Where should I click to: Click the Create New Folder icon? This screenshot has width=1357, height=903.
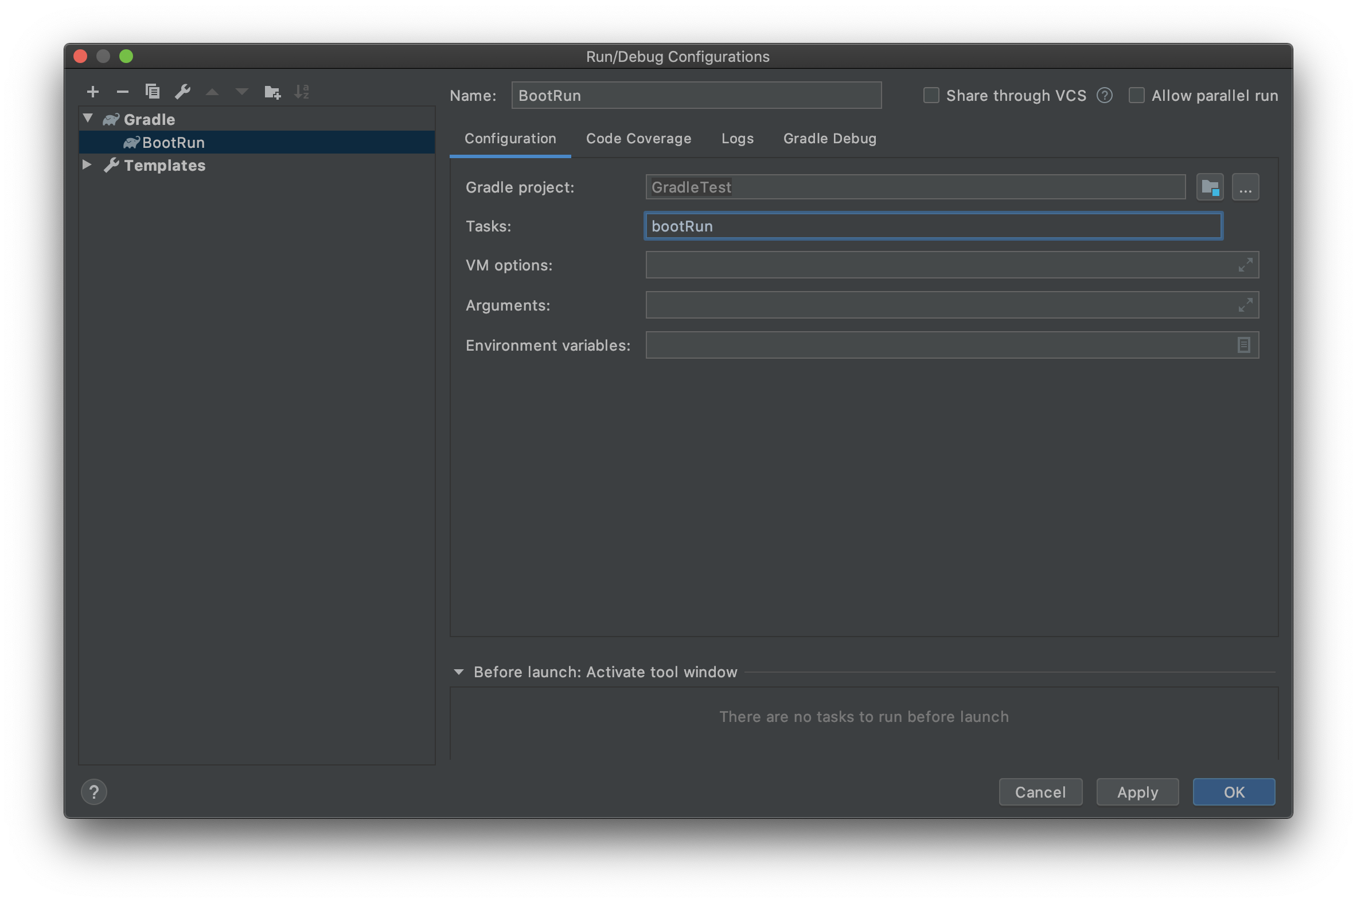[272, 92]
